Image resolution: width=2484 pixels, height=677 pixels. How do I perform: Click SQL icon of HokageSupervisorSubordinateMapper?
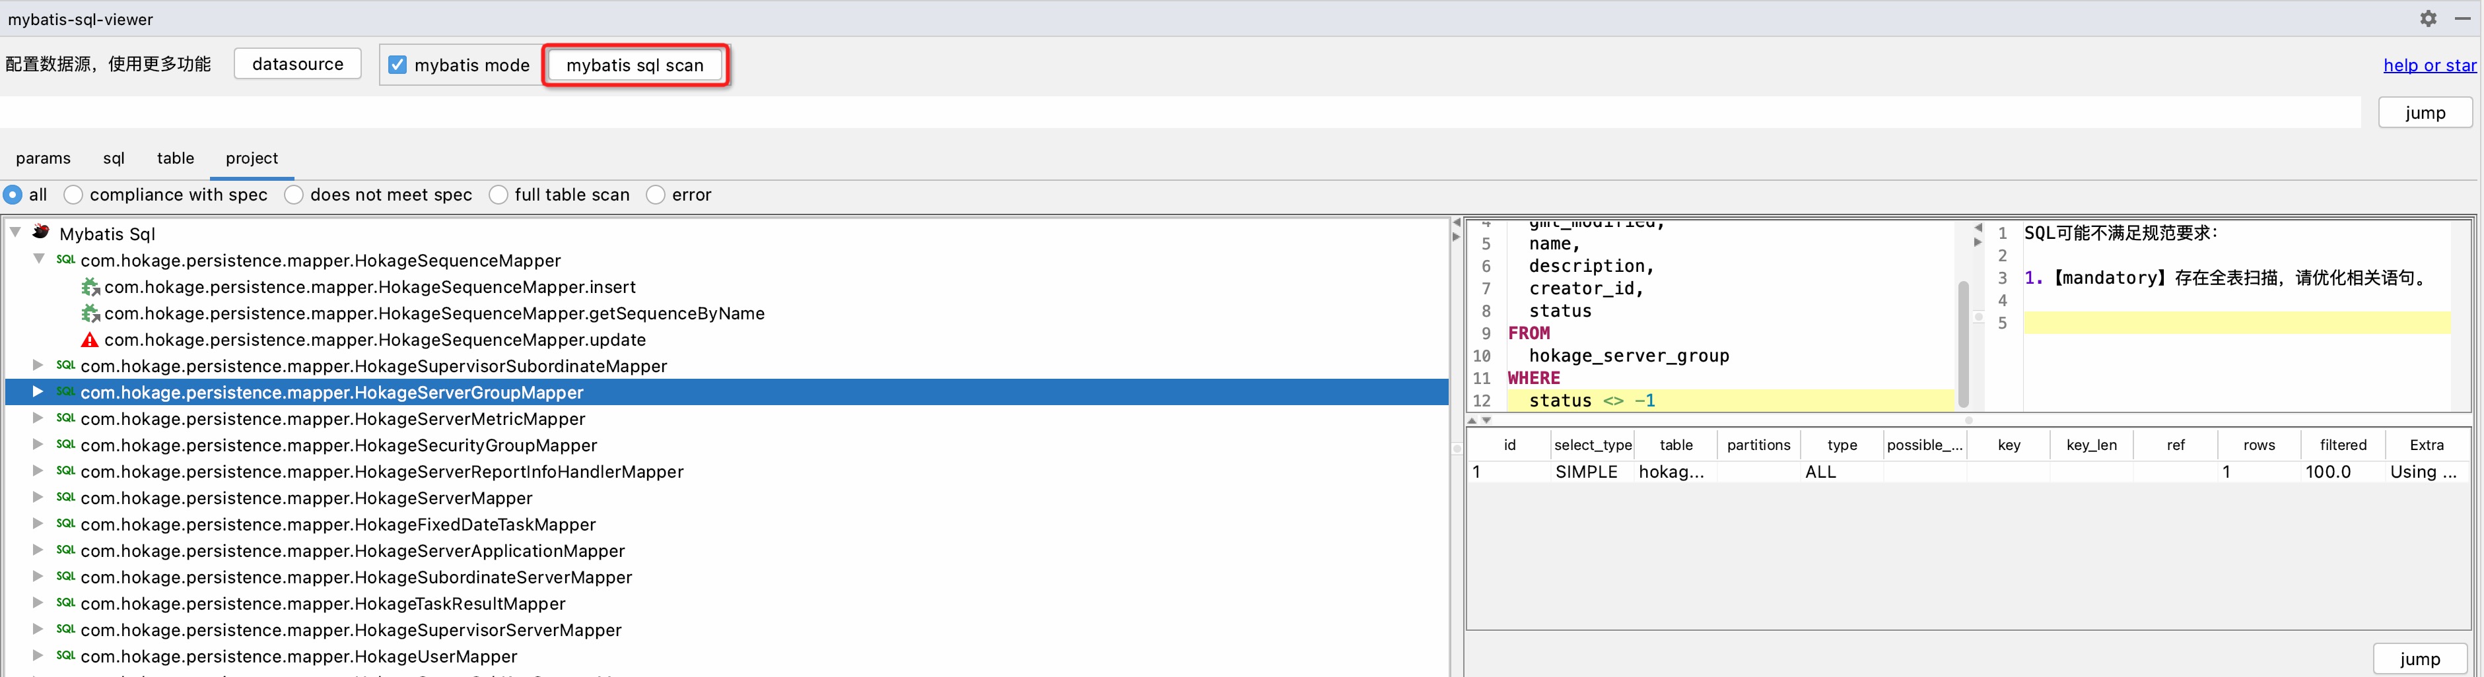point(65,365)
